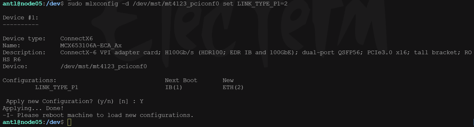This screenshot has width=474, height=127.
Task: Click the ETH(2) new value
Action: coord(233,87)
